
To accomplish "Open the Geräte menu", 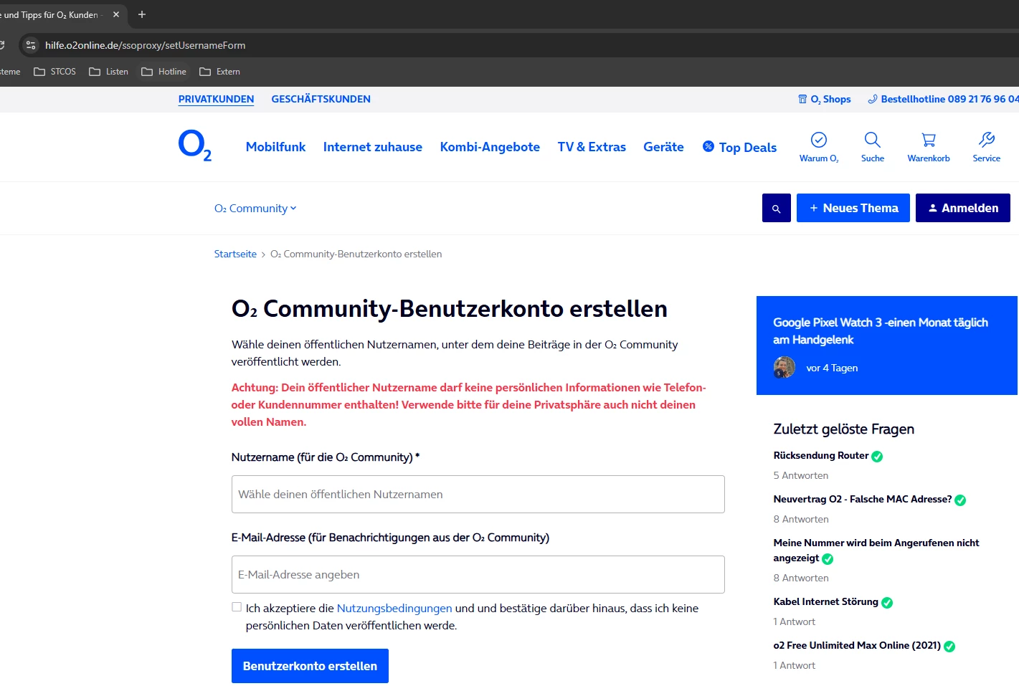I will [663, 147].
